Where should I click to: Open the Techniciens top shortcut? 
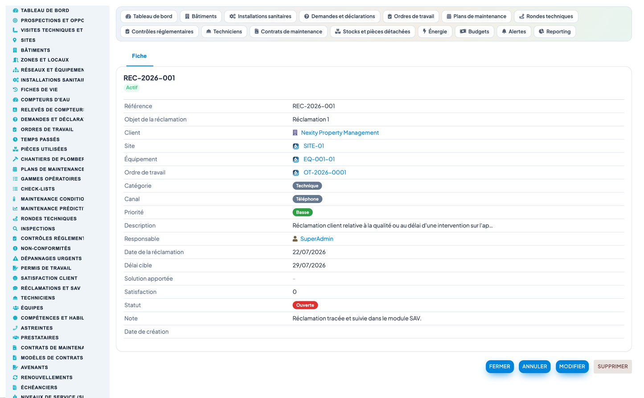point(224,32)
